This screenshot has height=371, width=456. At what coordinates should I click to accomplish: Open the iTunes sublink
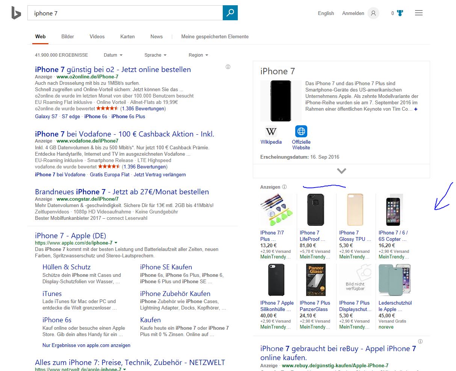click(x=52, y=294)
